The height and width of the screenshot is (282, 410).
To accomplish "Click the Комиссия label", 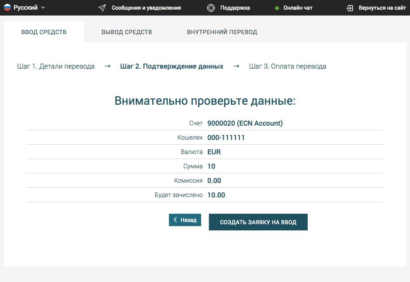I will pos(188,181).
